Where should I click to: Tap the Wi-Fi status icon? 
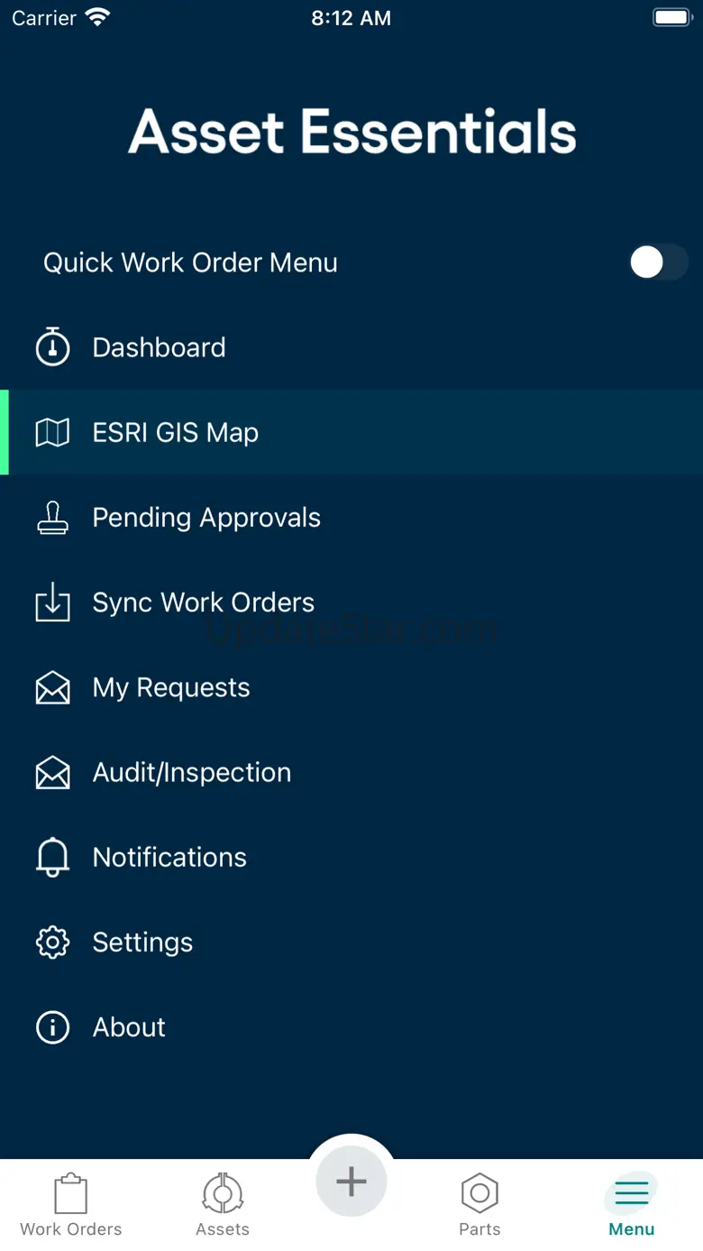point(96,17)
